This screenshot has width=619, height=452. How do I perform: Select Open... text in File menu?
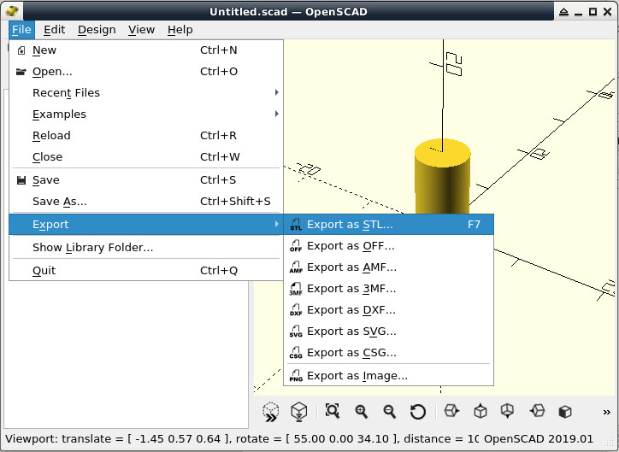pyautogui.click(x=52, y=72)
